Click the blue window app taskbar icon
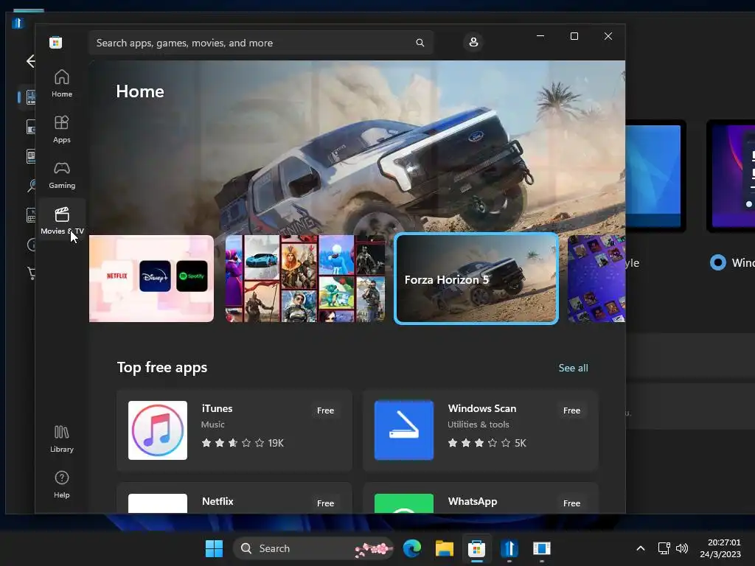Image resolution: width=755 pixels, height=566 pixels. pos(542,548)
